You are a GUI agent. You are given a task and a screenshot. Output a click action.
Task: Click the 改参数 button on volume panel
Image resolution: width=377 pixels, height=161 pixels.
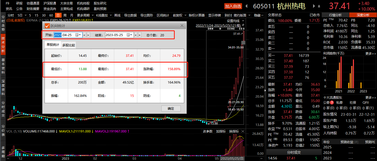(x=207, y=131)
